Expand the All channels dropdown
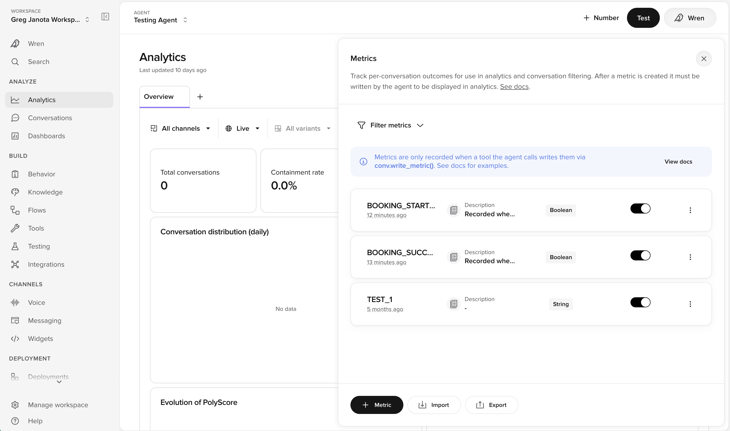730x431 pixels. (x=180, y=128)
